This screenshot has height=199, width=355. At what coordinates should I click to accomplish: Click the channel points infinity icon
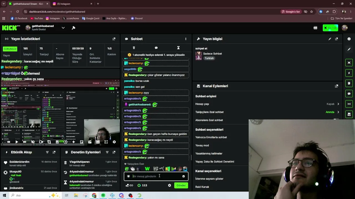click(x=129, y=185)
